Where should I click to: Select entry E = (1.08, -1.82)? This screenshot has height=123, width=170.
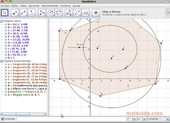18,37
